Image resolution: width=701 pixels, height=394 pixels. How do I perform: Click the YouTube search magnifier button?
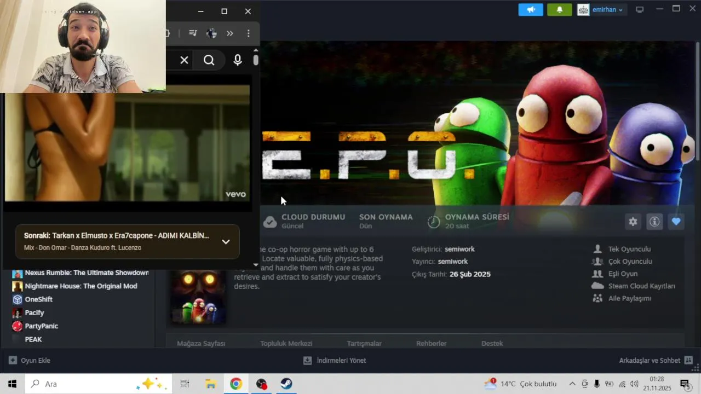coord(209,60)
